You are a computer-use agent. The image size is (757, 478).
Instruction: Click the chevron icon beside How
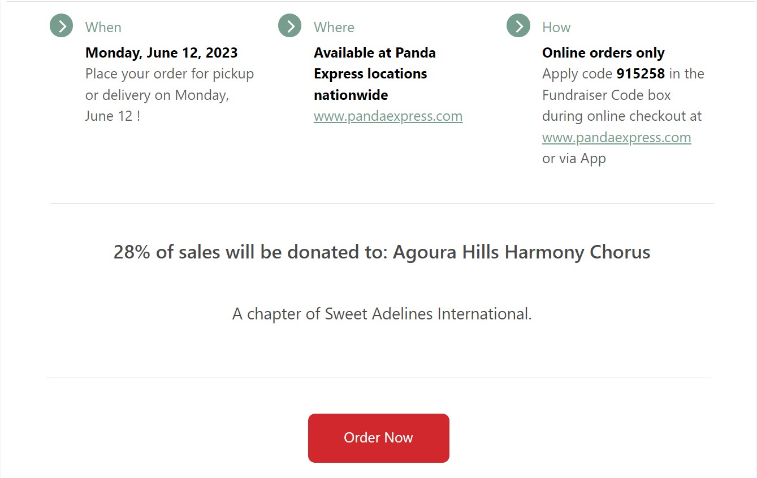click(518, 26)
